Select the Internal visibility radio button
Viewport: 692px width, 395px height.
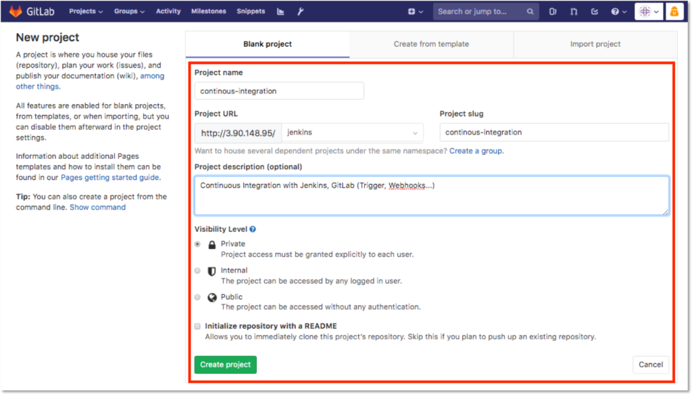198,271
